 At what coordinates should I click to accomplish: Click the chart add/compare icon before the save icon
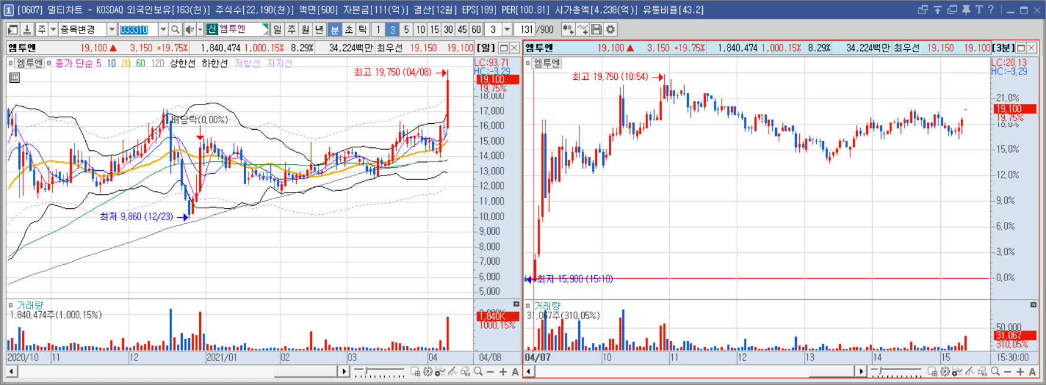(x=568, y=29)
